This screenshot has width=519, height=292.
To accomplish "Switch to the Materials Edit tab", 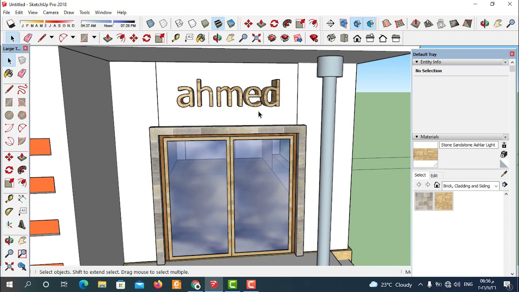I will tap(434, 176).
